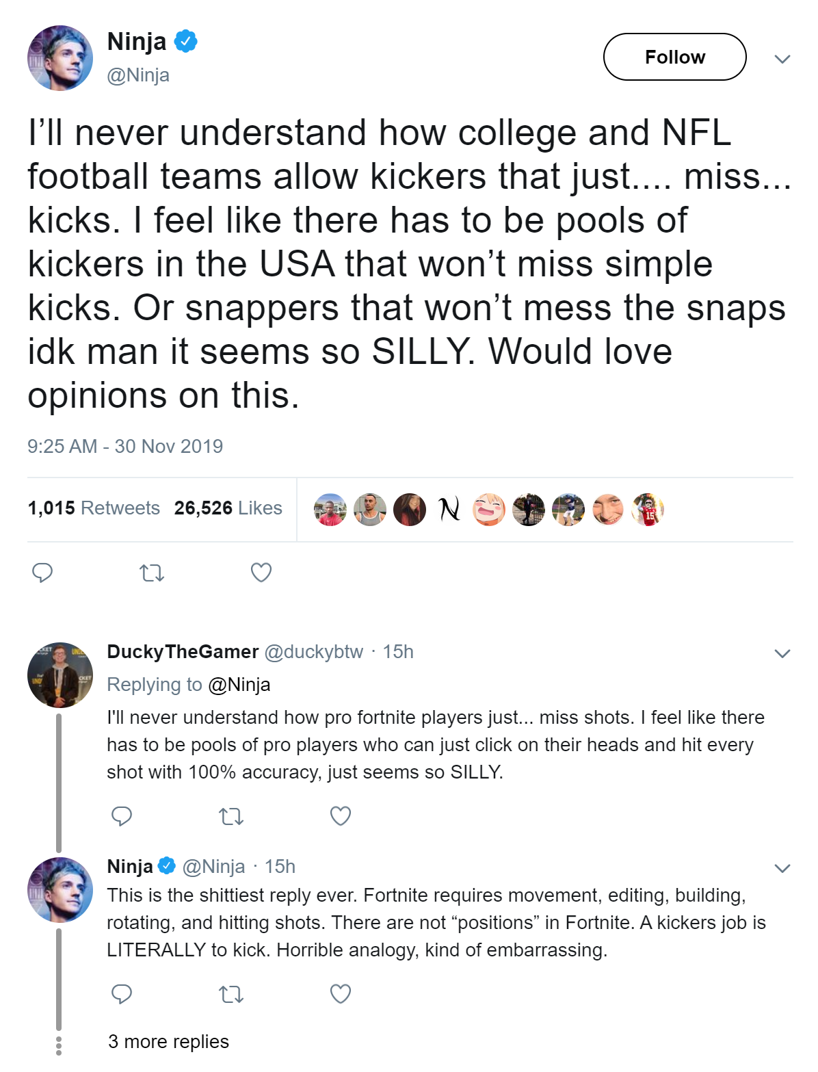Click reply icon under DuckyTheGamer's tweet
818x1072 pixels.
point(122,815)
